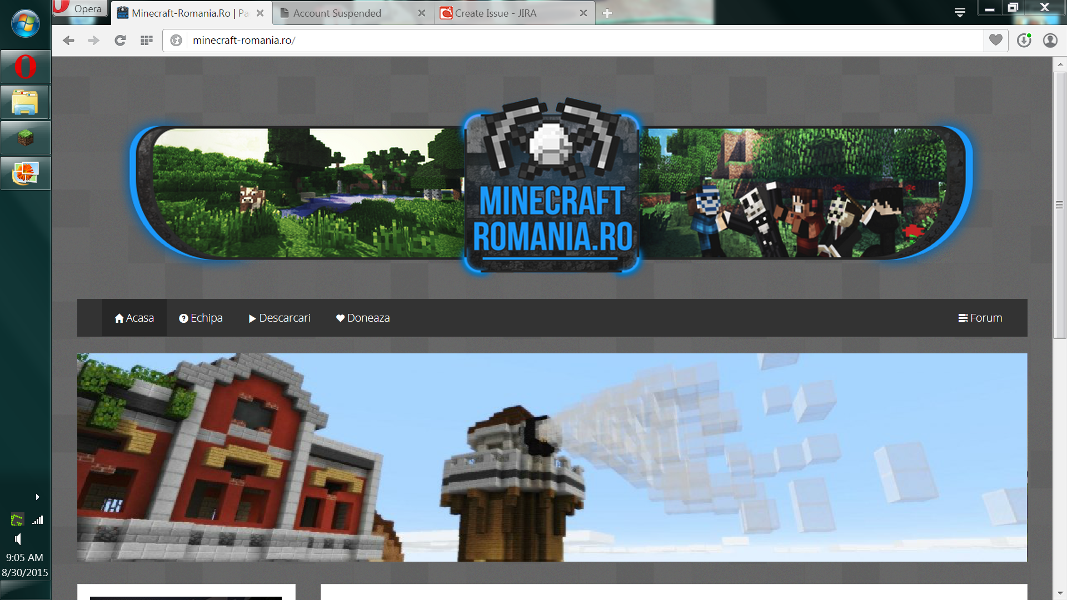Image resolution: width=1067 pixels, height=600 pixels.
Task: Expand the tab list menu icon
Action: [960, 12]
